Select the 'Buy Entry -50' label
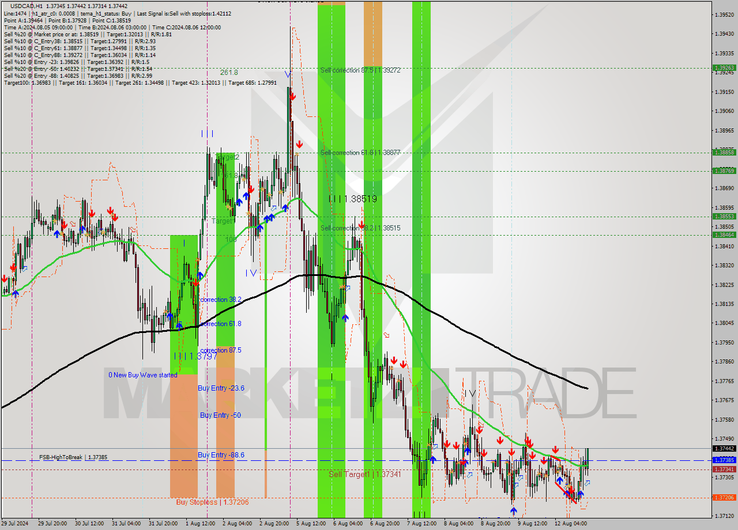Screen dimensions: 738x530 point(220,415)
